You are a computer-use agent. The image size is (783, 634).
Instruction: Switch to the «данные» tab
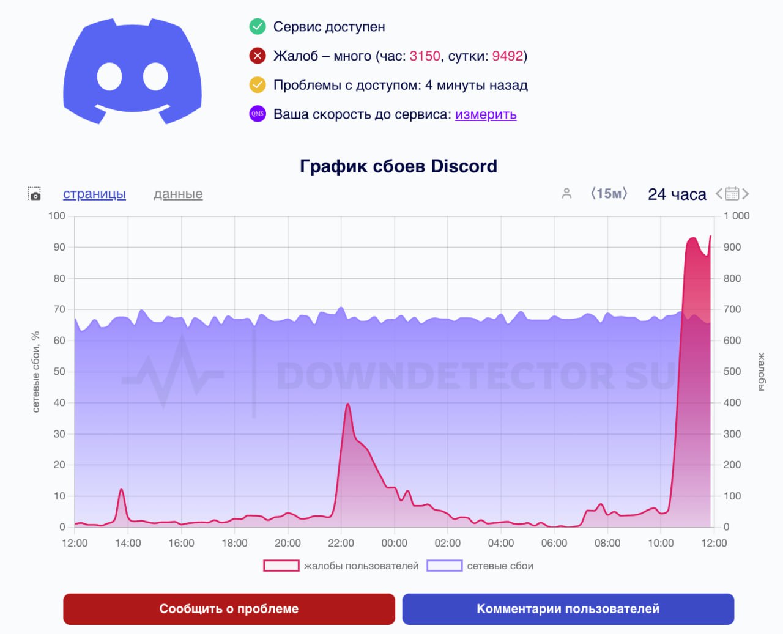pos(178,194)
